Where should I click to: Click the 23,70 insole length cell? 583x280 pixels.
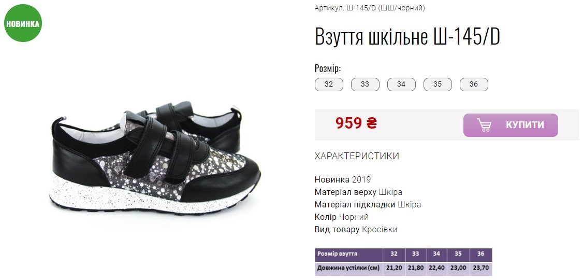coord(481,268)
